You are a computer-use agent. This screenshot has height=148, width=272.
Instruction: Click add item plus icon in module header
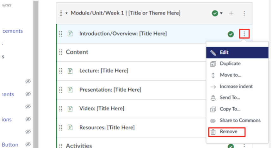click(x=231, y=13)
